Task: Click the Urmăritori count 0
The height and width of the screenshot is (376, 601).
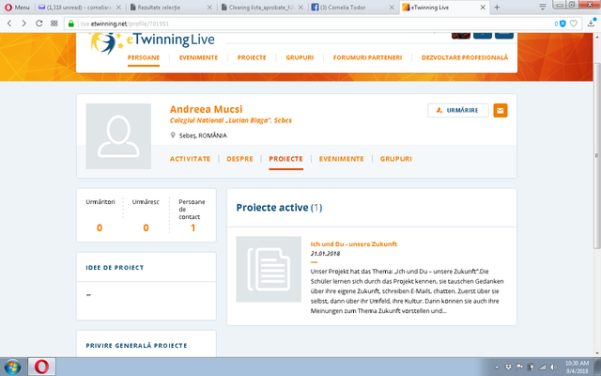Action: tap(100, 227)
